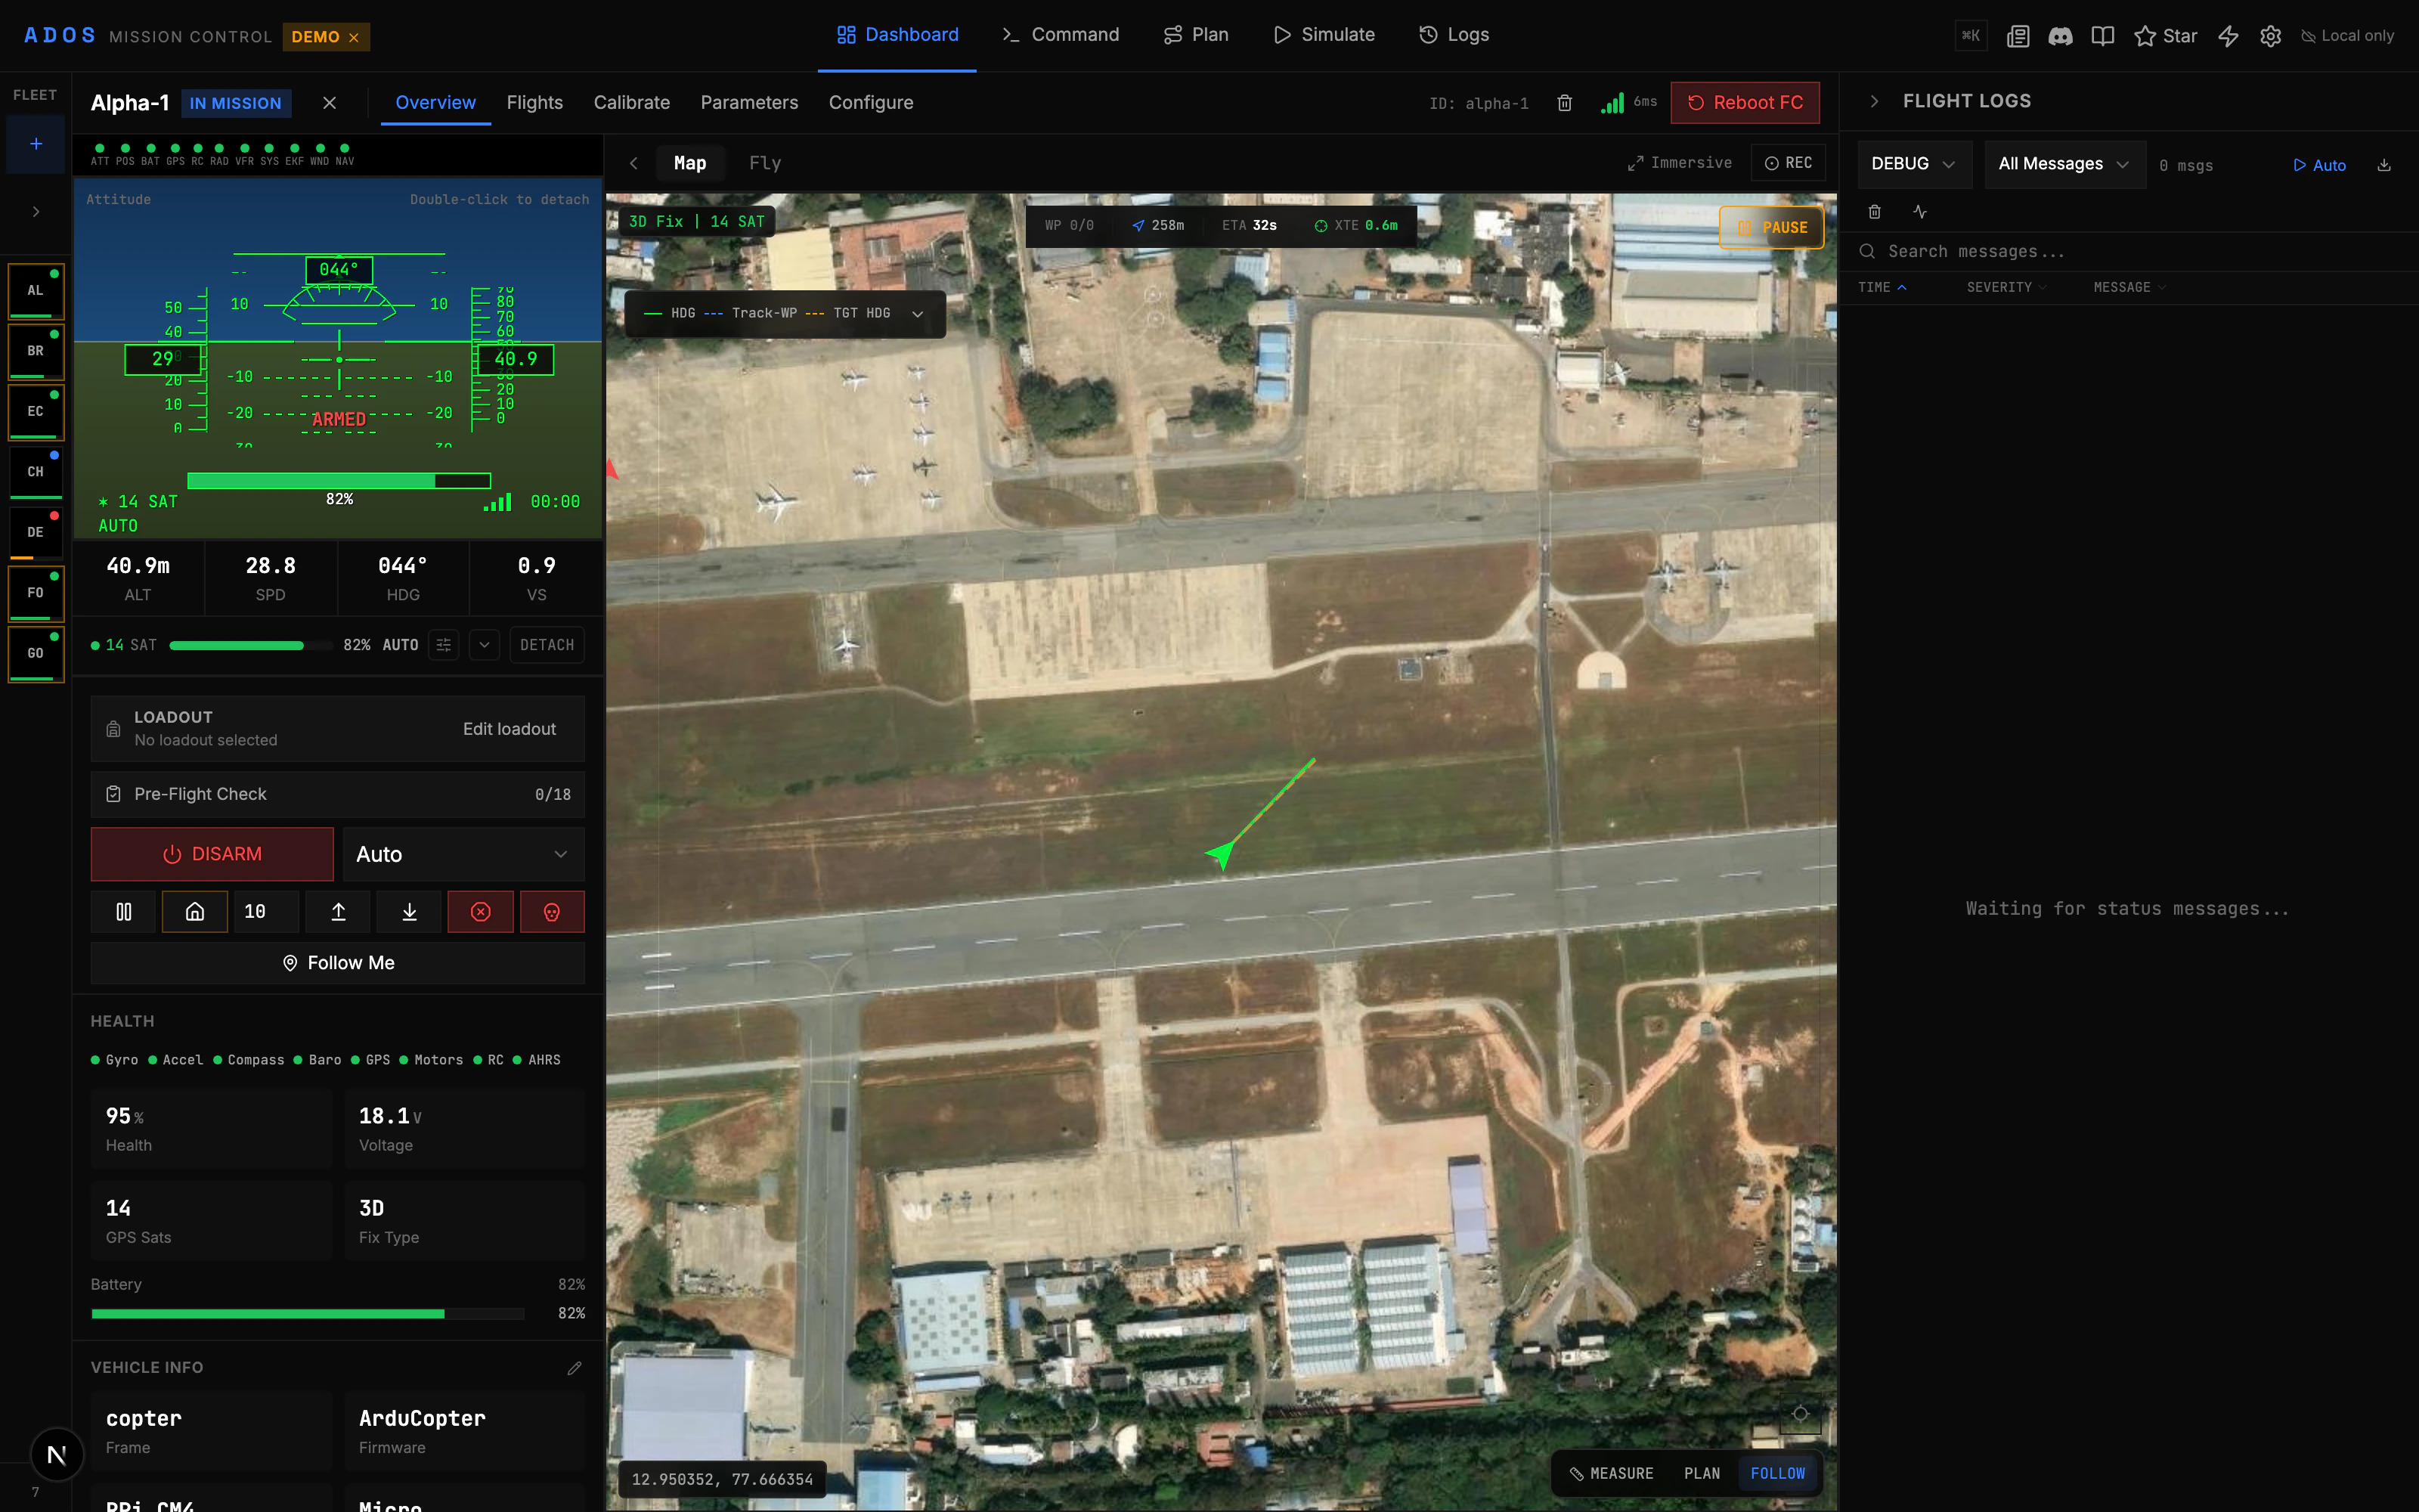Click the red abort X icon
The width and height of the screenshot is (2419, 1512).
(481, 912)
